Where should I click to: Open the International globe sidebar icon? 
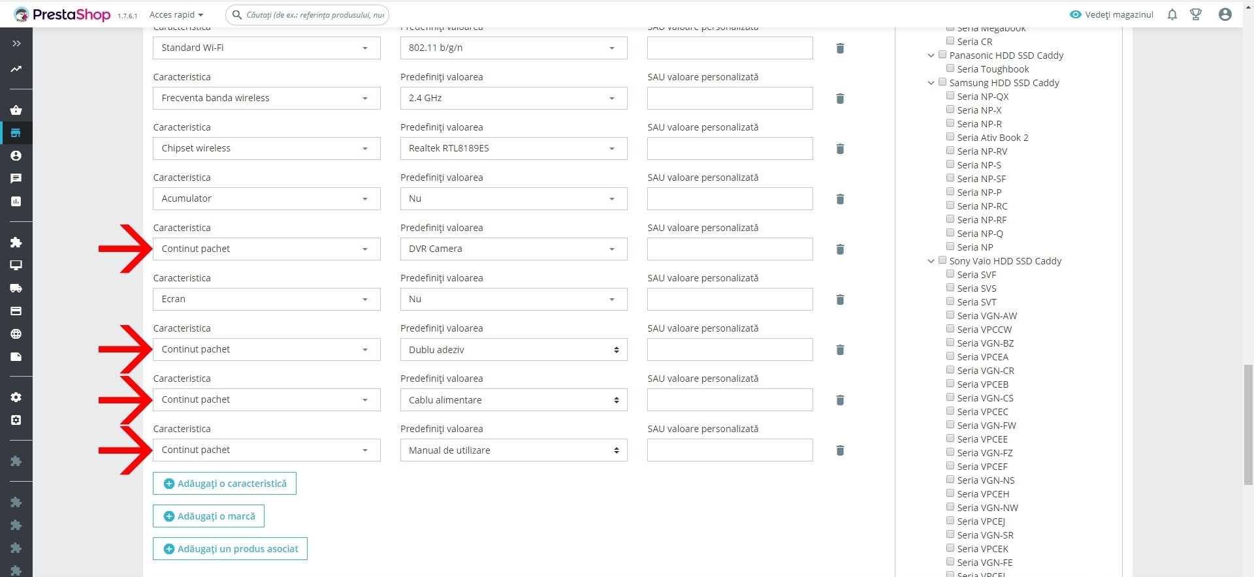[16, 334]
